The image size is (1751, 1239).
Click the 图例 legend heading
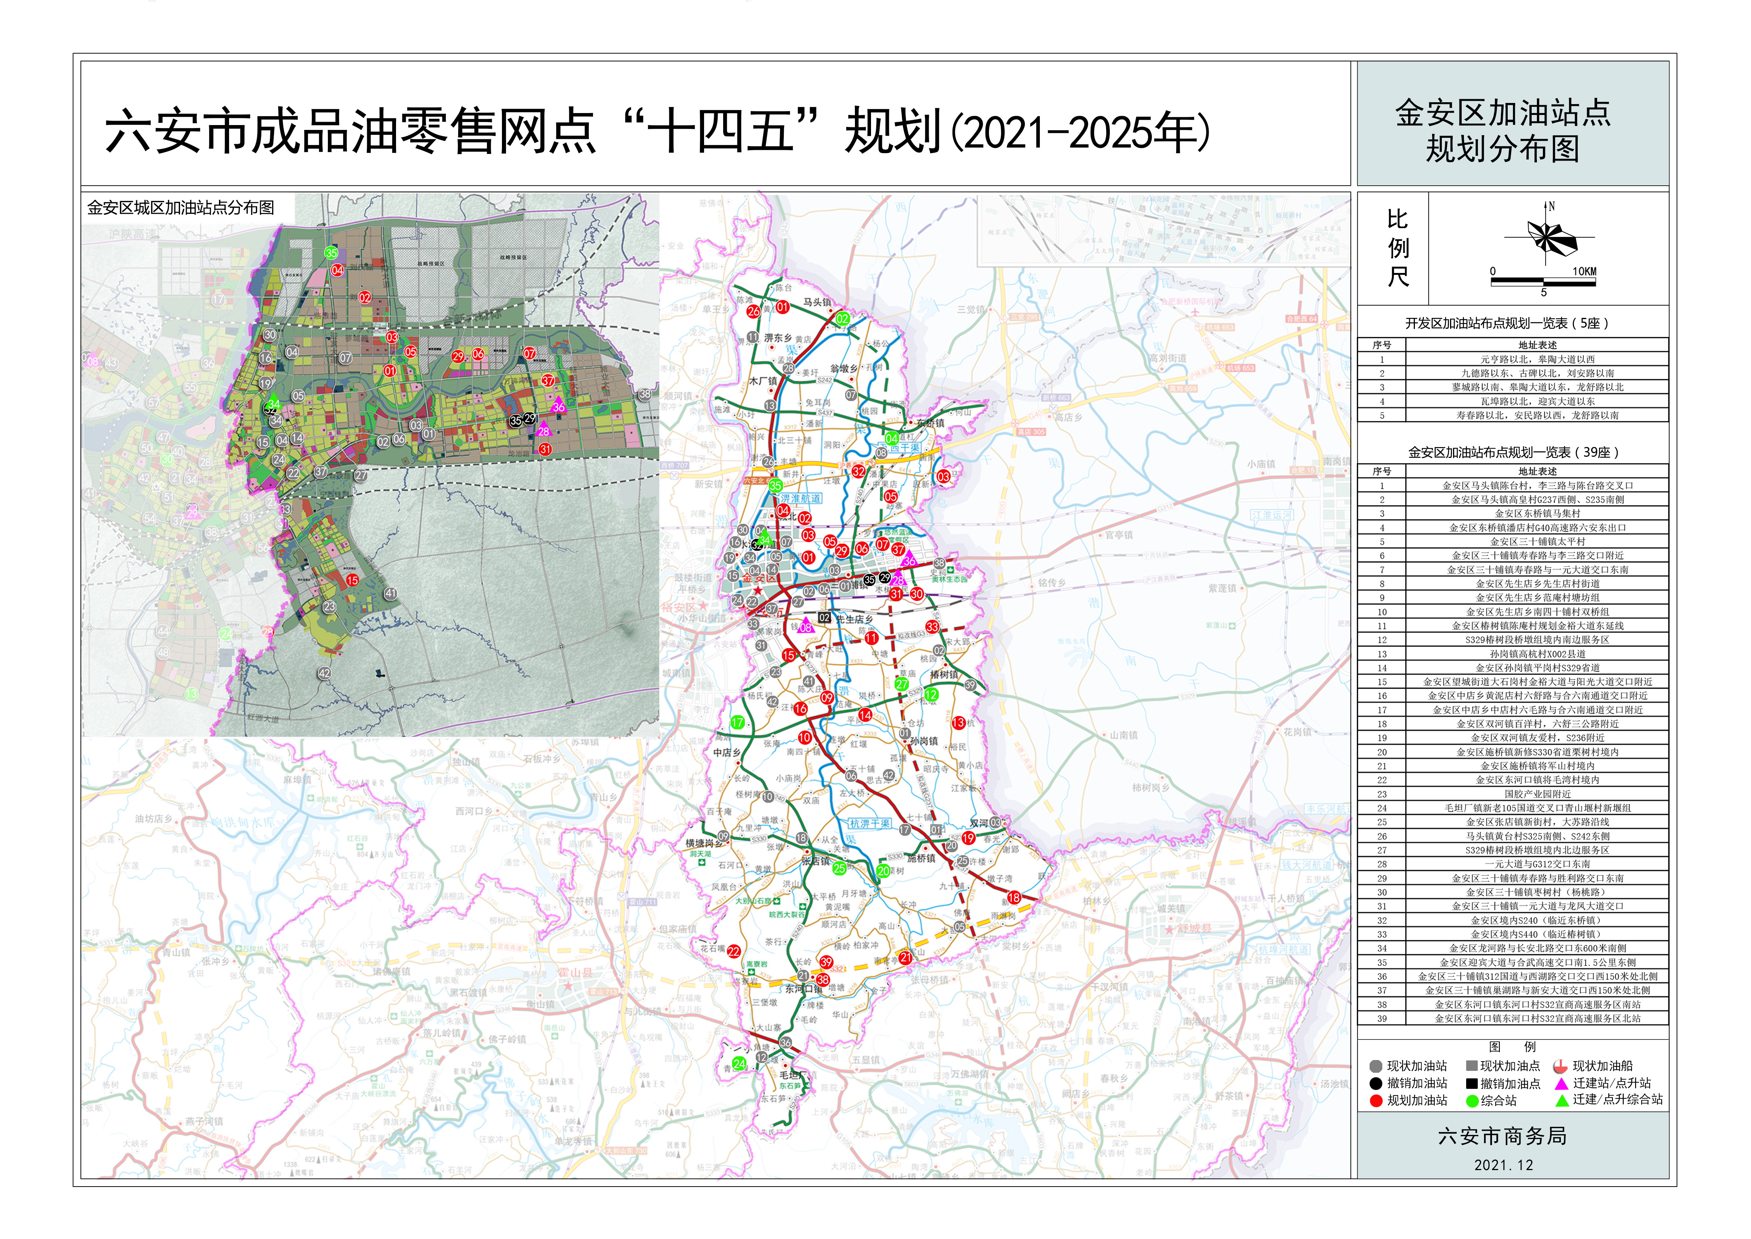click(x=1513, y=1047)
